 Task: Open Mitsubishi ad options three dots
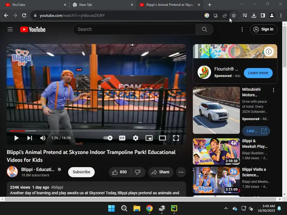[x=274, y=90]
